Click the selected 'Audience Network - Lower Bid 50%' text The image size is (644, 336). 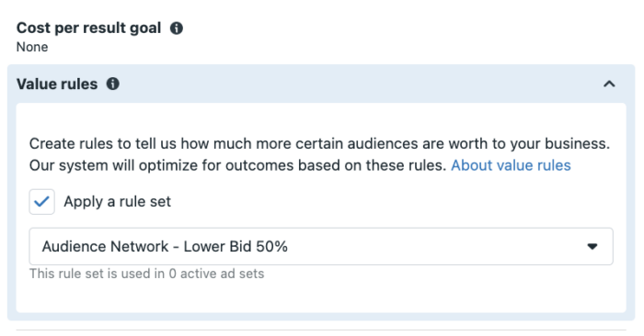(x=165, y=246)
